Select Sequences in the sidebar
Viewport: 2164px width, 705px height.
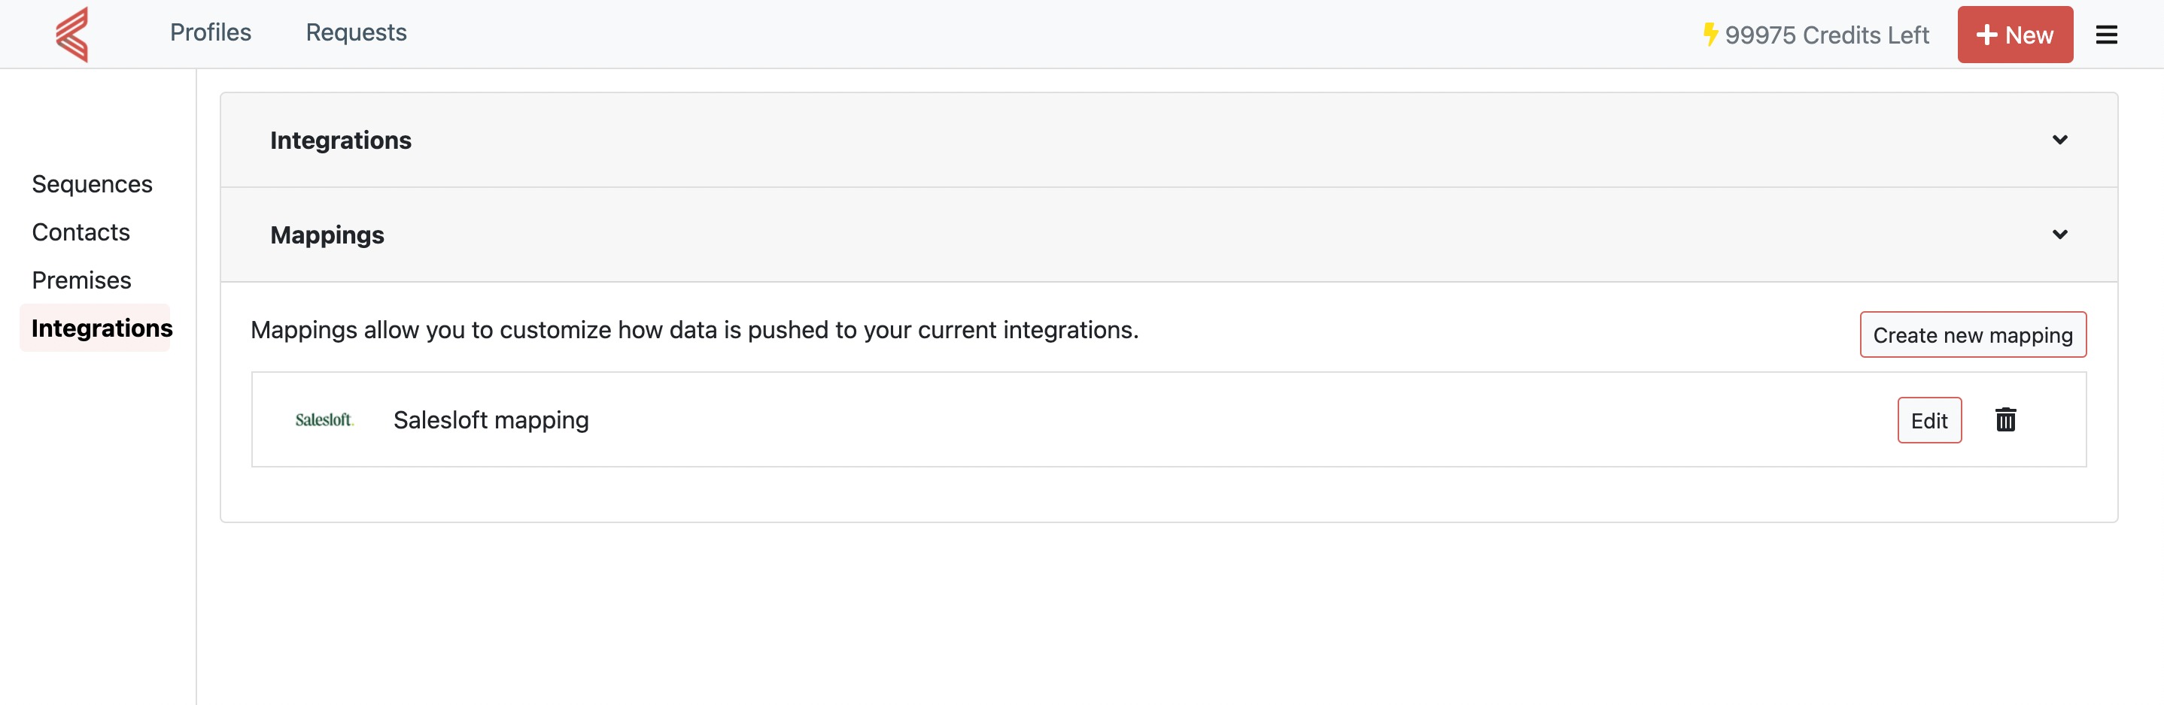click(93, 185)
